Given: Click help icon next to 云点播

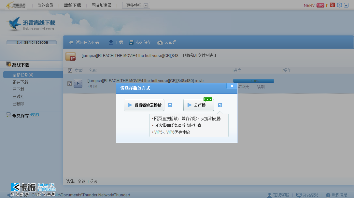Looking at the screenshot, I should [220, 105].
